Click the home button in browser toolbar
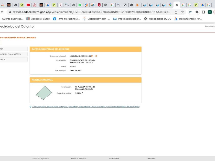This screenshot has width=215, height=161. pyautogui.click(x=2, y=12)
